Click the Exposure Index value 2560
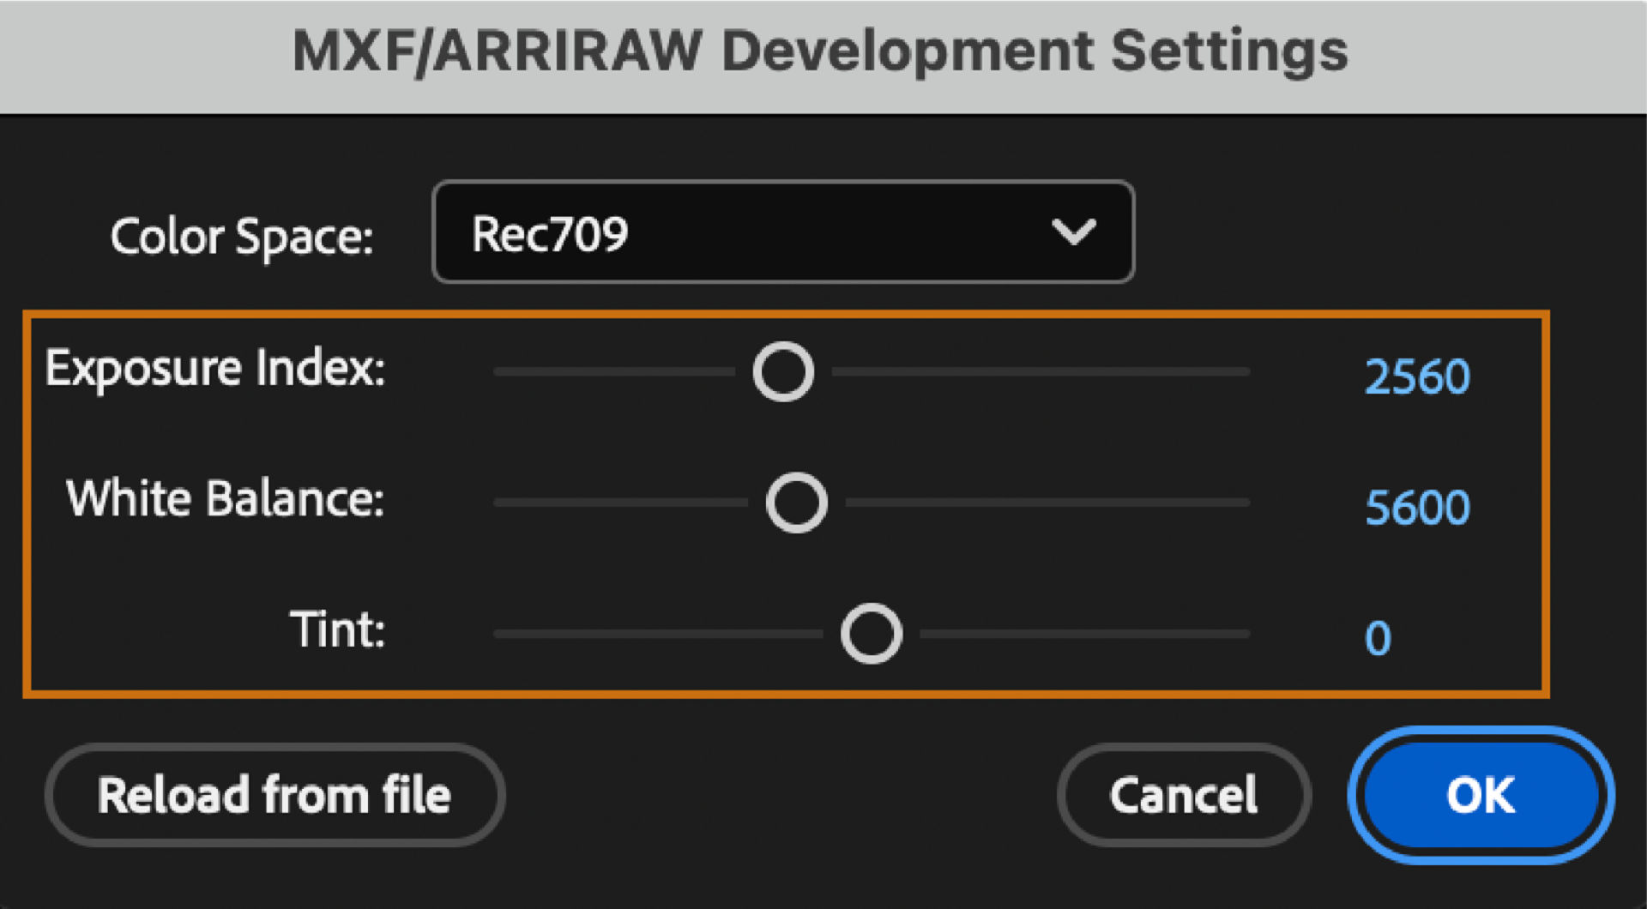 pos(1416,376)
